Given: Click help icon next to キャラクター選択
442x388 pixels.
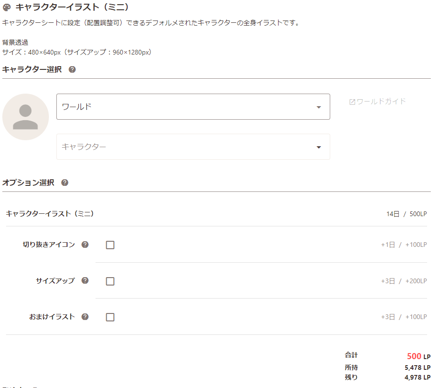Looking at the screenshot, I should [x=72, y=69].
